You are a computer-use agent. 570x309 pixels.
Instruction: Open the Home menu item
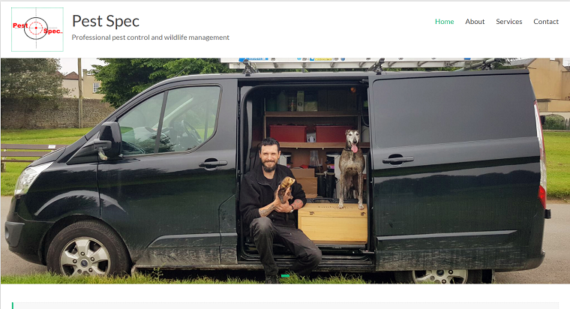(444, 22)
